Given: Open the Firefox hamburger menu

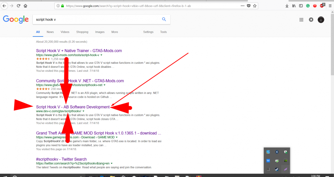Looking at the screenshot, I should pyautogui.click(x=330, y=6).
